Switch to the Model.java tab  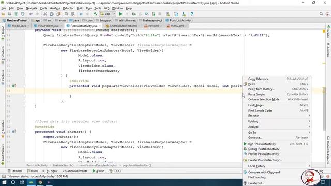pos(19,26)
